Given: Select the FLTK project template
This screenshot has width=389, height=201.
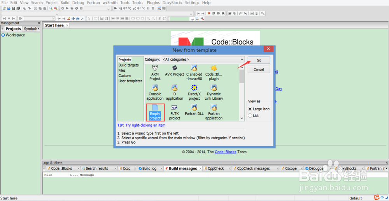Looking at the screenshot, I should tap(174, 112).
